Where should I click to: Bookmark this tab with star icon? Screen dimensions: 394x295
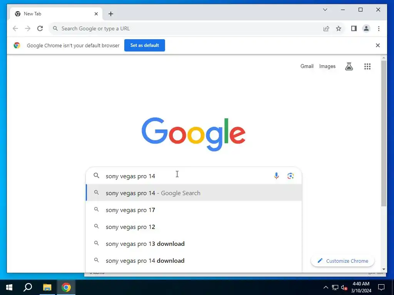tap(339, 28)
